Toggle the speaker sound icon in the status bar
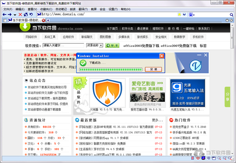Screen dimensions: 236x163 [x=208, y=158]
